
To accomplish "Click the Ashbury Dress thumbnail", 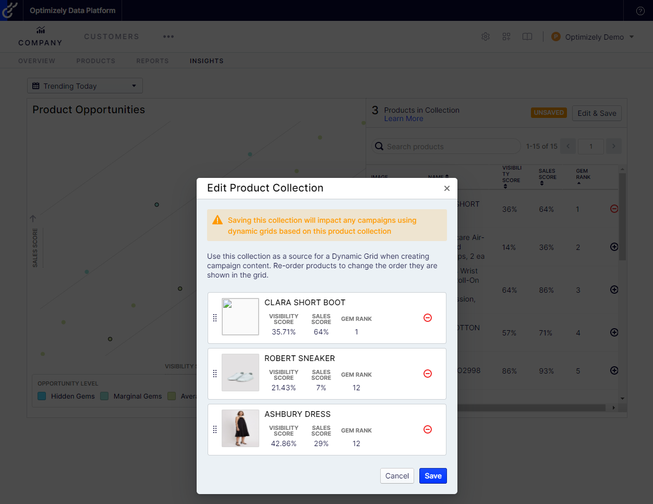I will point(240,428).
